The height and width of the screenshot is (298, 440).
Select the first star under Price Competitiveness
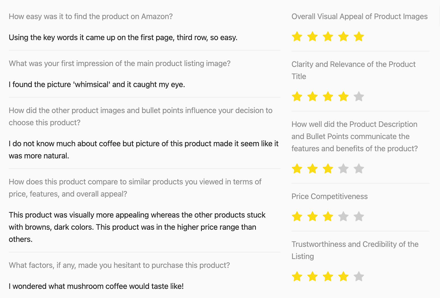click(297, 216)
